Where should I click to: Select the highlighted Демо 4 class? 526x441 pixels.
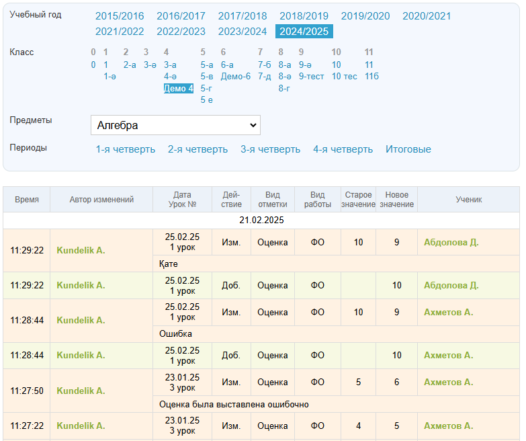[x=179, y=88]
